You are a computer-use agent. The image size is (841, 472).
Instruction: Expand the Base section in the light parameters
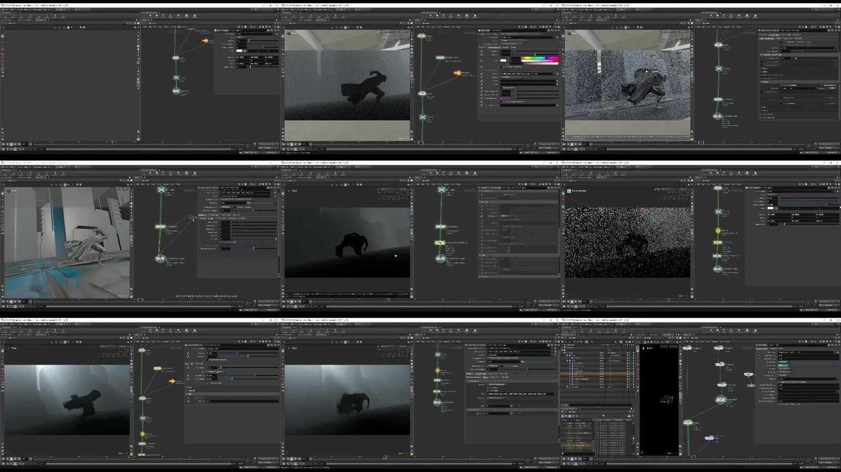[x=189, y=387]
